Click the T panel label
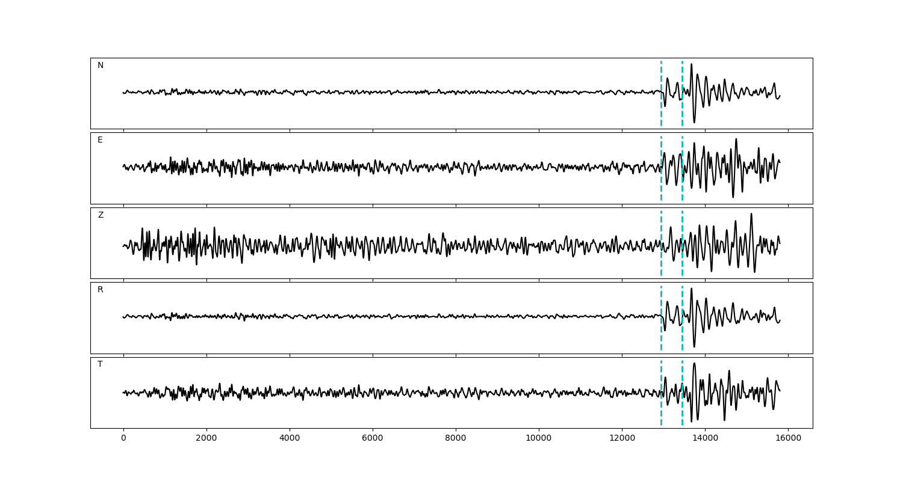903x481 pixels. [x=100, y=364]
